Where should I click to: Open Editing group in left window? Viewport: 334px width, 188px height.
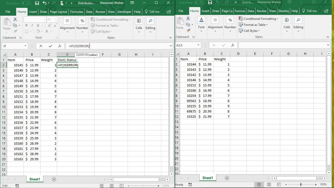point(150,25)
